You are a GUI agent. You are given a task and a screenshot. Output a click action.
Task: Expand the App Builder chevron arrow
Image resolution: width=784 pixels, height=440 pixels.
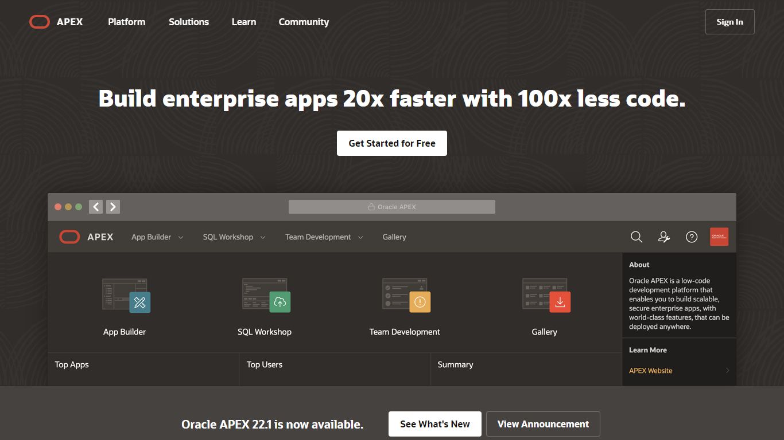(x=181, y=237)
